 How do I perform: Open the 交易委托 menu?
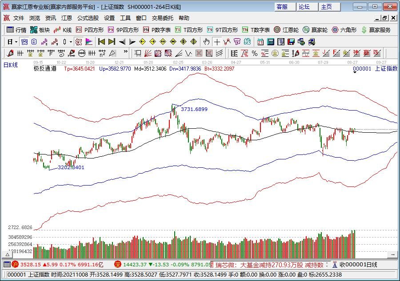point(163,18)
